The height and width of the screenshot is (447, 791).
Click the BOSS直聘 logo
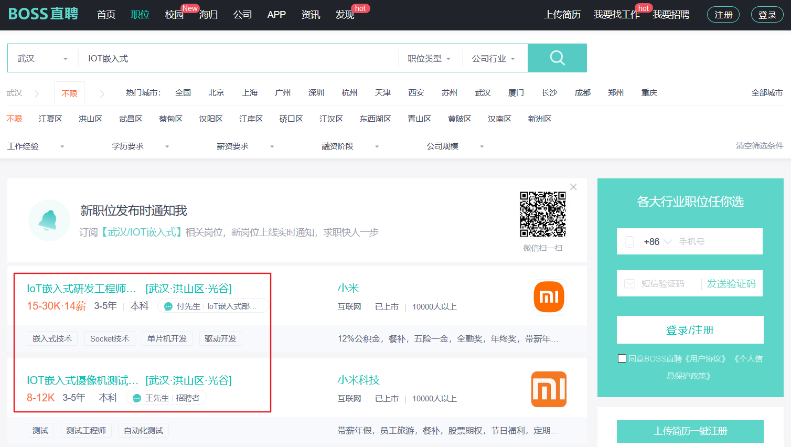(43, 14)
